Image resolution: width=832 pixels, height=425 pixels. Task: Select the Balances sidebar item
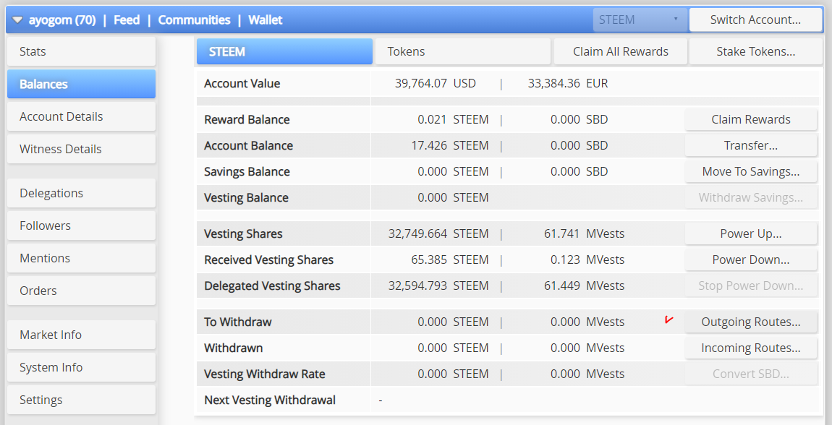pyautogui.click(x=81, y=84)
